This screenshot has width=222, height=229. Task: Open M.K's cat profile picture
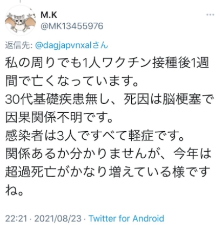coord(21,20)
